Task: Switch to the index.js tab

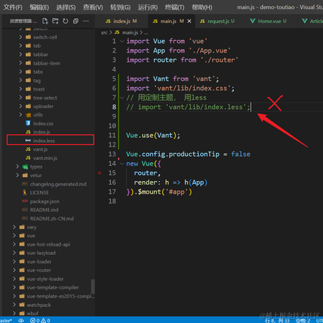Action: 121,21
